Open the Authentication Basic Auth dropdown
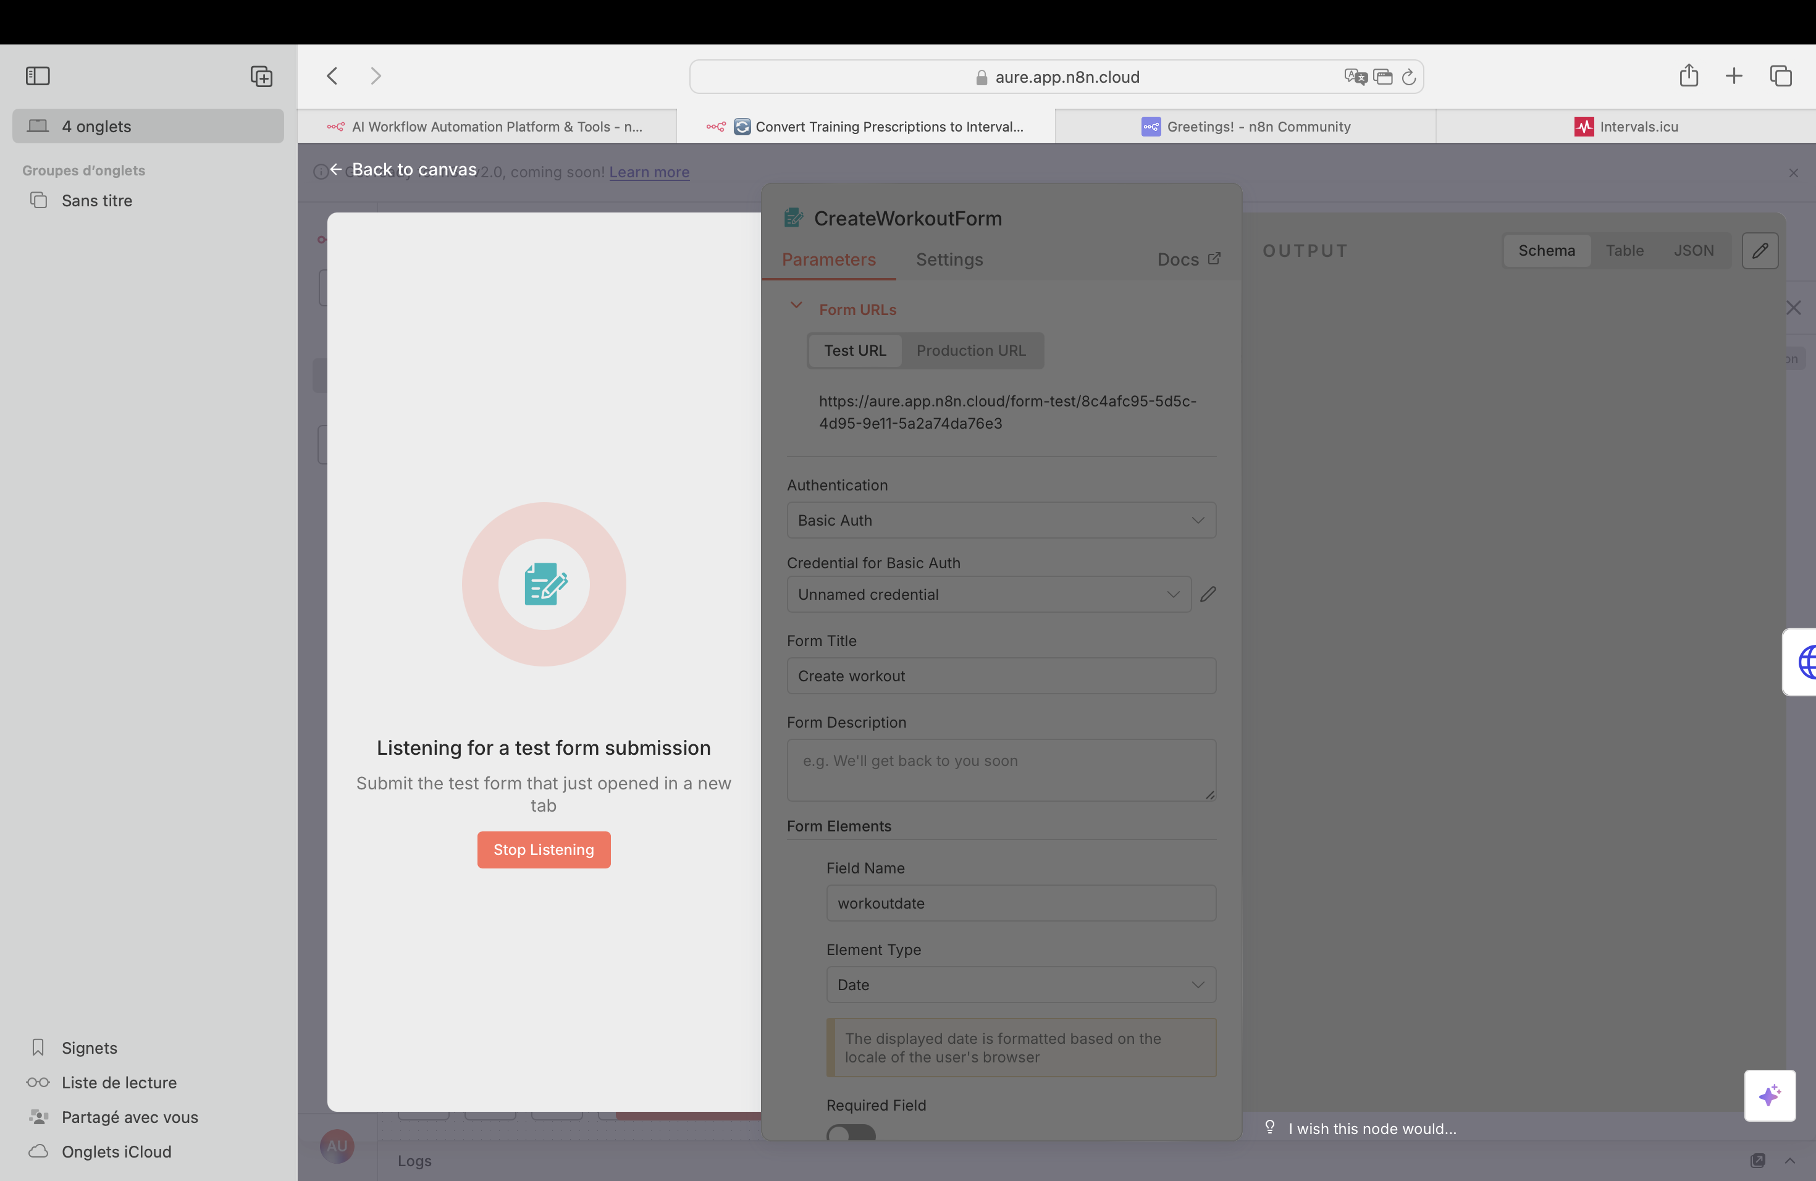 coord(1000,520)
